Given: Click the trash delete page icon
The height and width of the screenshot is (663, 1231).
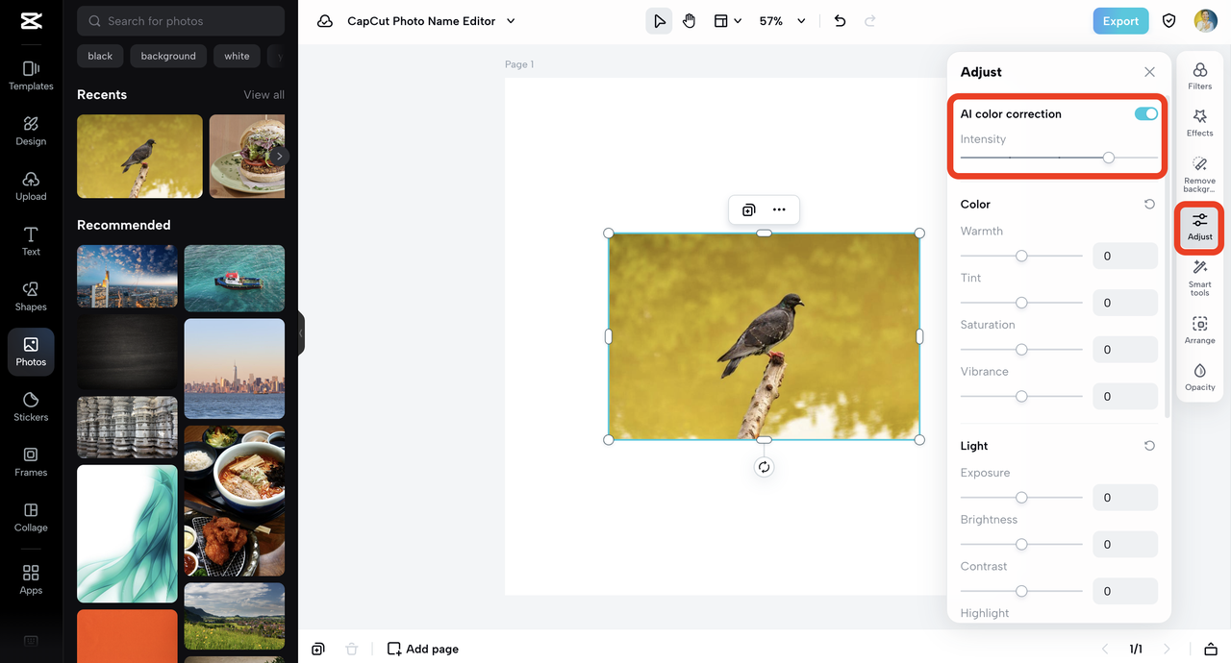Looking at the screenshot, I should (352, 649).
